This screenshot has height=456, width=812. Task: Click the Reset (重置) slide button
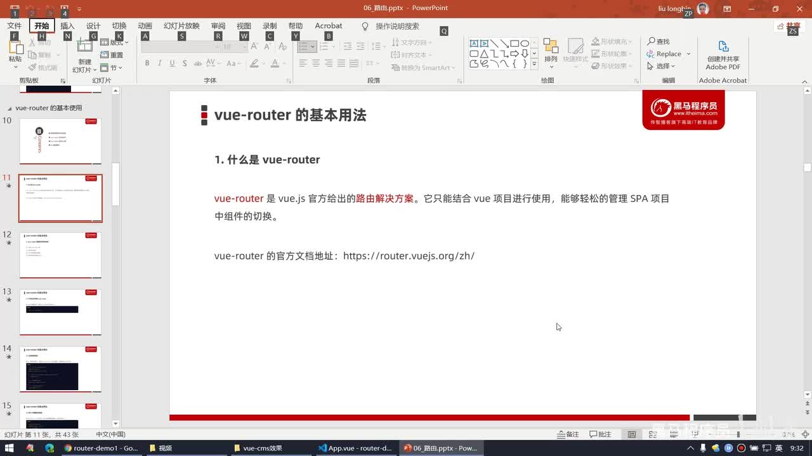(113, 55)
